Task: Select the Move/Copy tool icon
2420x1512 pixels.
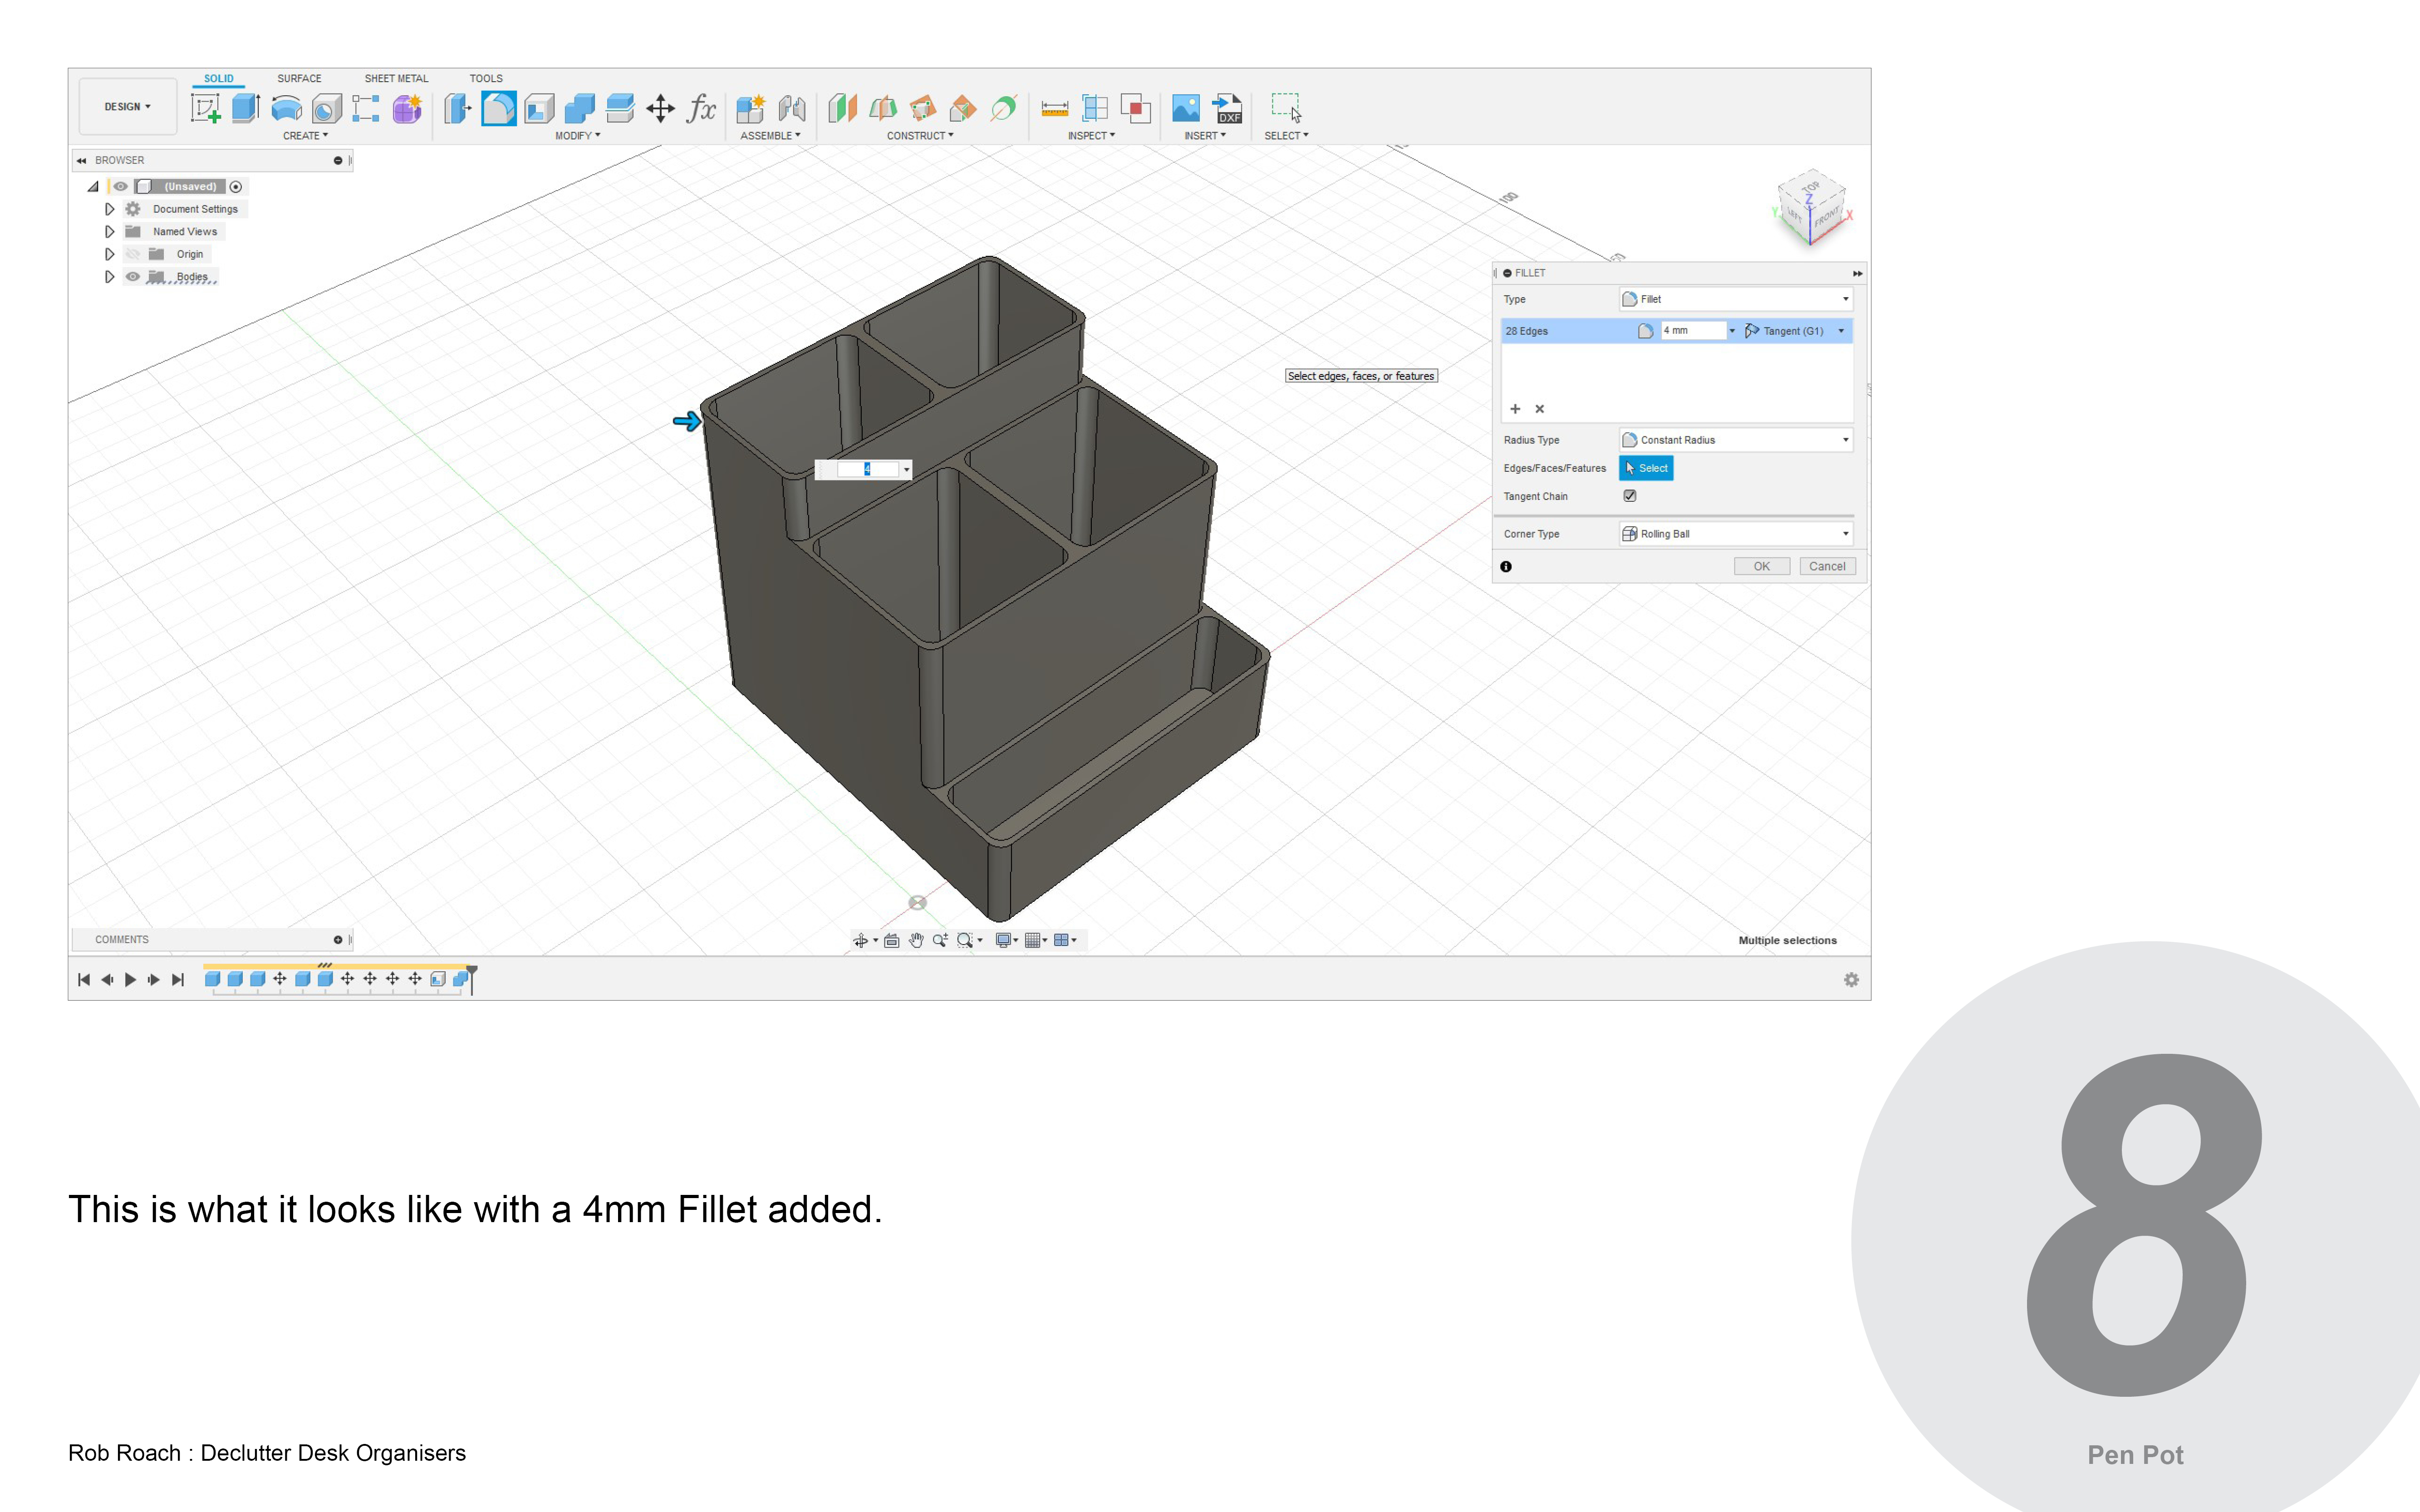Action: 660,108
